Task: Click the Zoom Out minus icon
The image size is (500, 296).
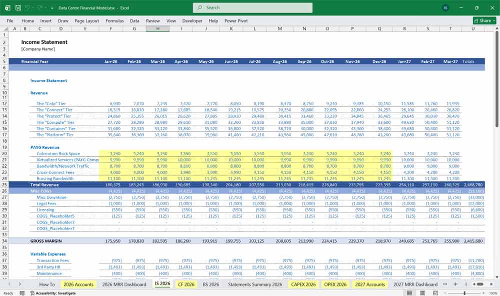Action: [445, 292]
